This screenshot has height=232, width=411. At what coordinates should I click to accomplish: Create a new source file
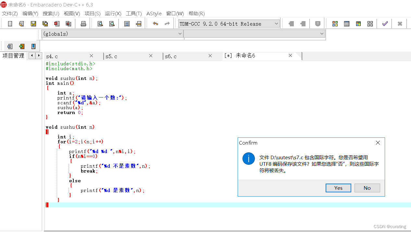10,24
